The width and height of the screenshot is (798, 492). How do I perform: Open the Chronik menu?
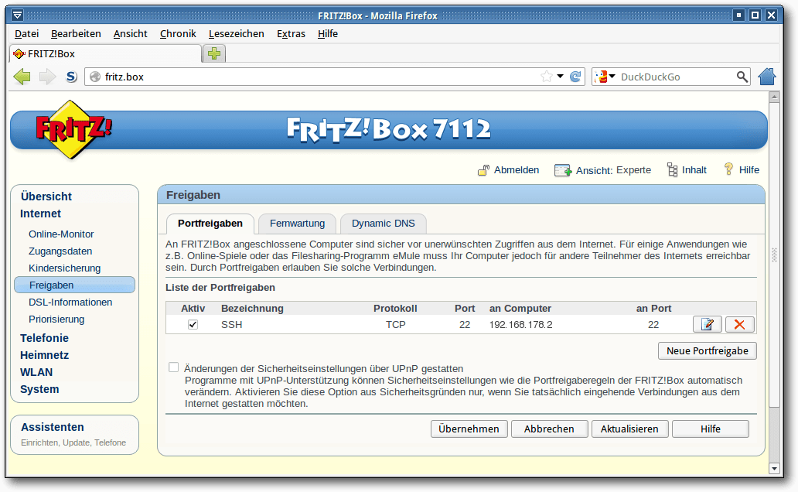[x=178, y=33]
